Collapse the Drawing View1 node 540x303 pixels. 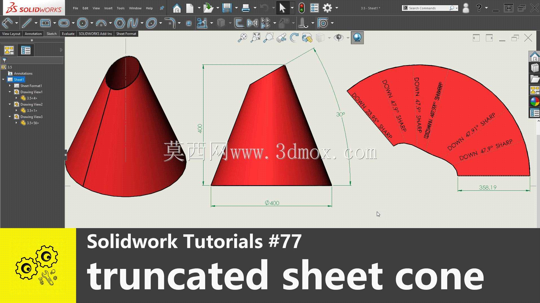click(x=10, y=92)
